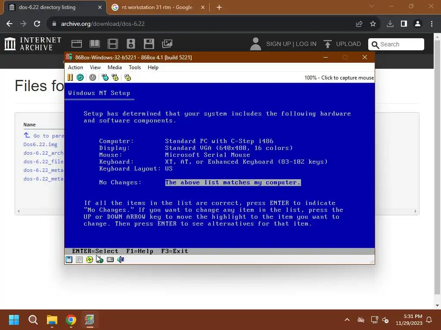Open Internet Archive Web section icon
The image size is (441, 330).
pyautogui.click(x=77, y=44)
